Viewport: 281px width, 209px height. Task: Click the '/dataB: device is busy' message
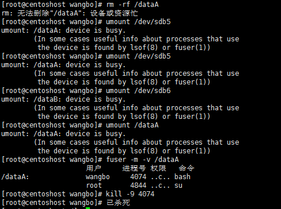(x=79, y=99)
